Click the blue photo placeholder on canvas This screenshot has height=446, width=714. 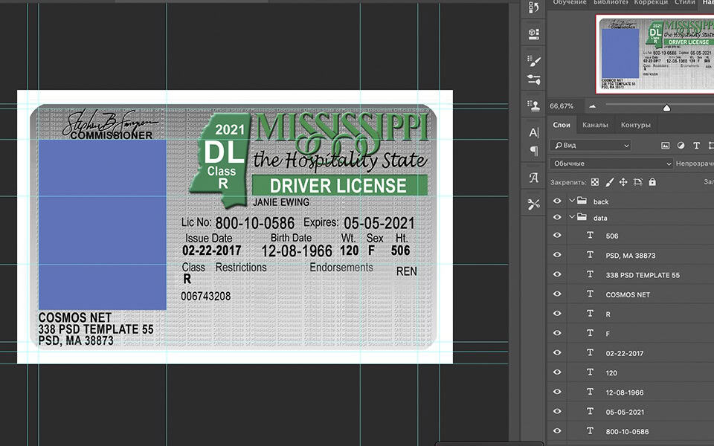coord(102,224)
